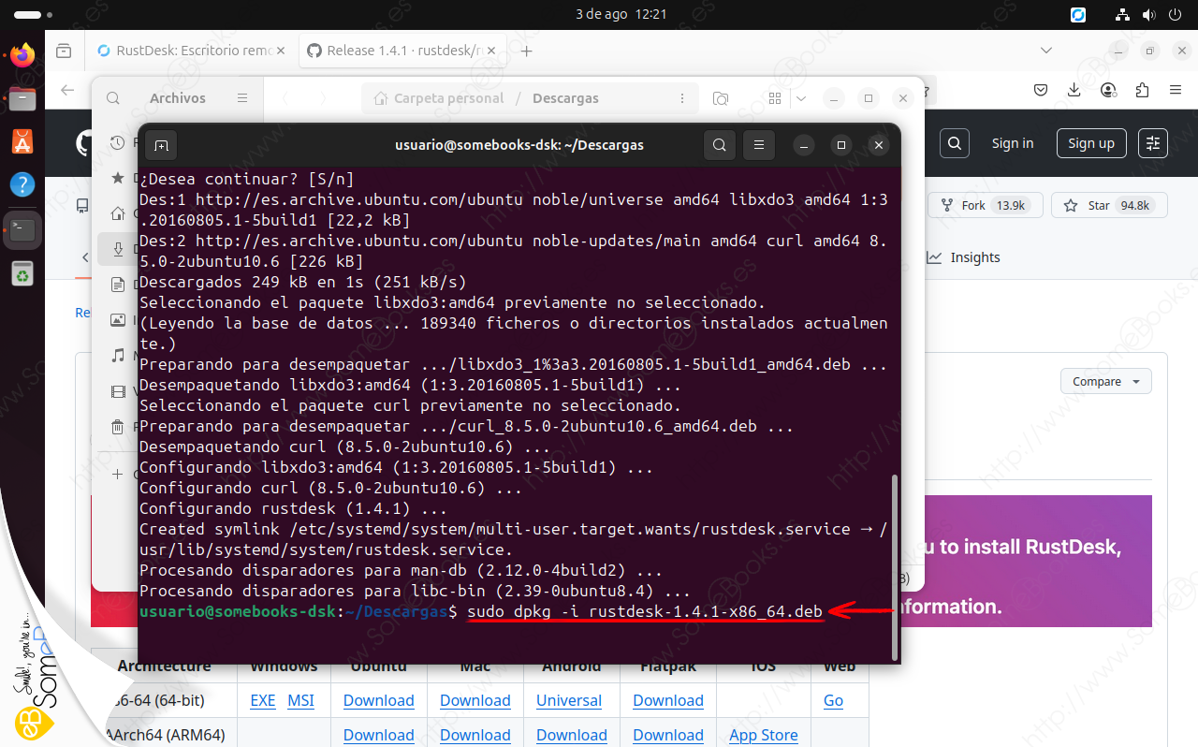Search within terminal output

pos(719,145)
